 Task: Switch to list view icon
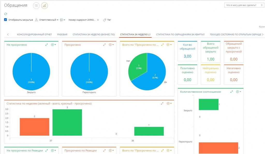[36, 5]
